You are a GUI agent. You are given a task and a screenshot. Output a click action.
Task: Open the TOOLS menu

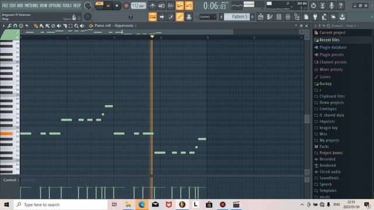click(x=67, y=5)
